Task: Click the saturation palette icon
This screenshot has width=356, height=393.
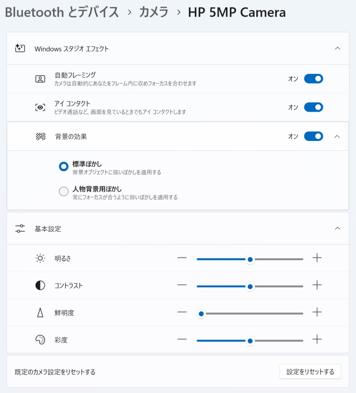Action: [x=40, y=340]
